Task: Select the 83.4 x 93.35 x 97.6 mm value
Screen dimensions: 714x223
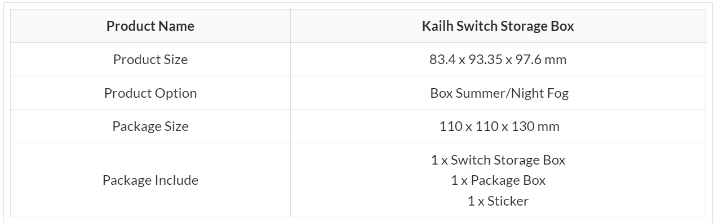Action: pos(498,59)
